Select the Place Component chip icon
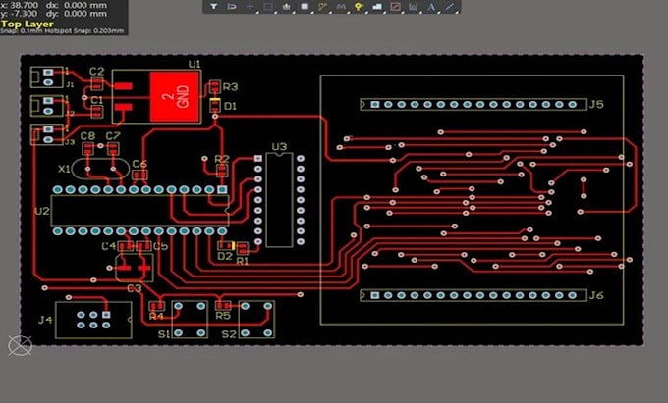 pyautogui.click(x=305, y=7)
